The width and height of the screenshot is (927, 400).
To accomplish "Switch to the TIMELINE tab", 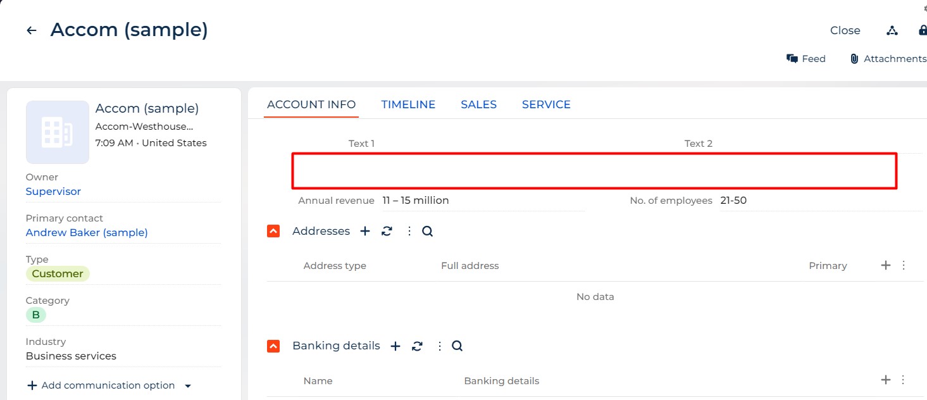I will tap(408, 104).
